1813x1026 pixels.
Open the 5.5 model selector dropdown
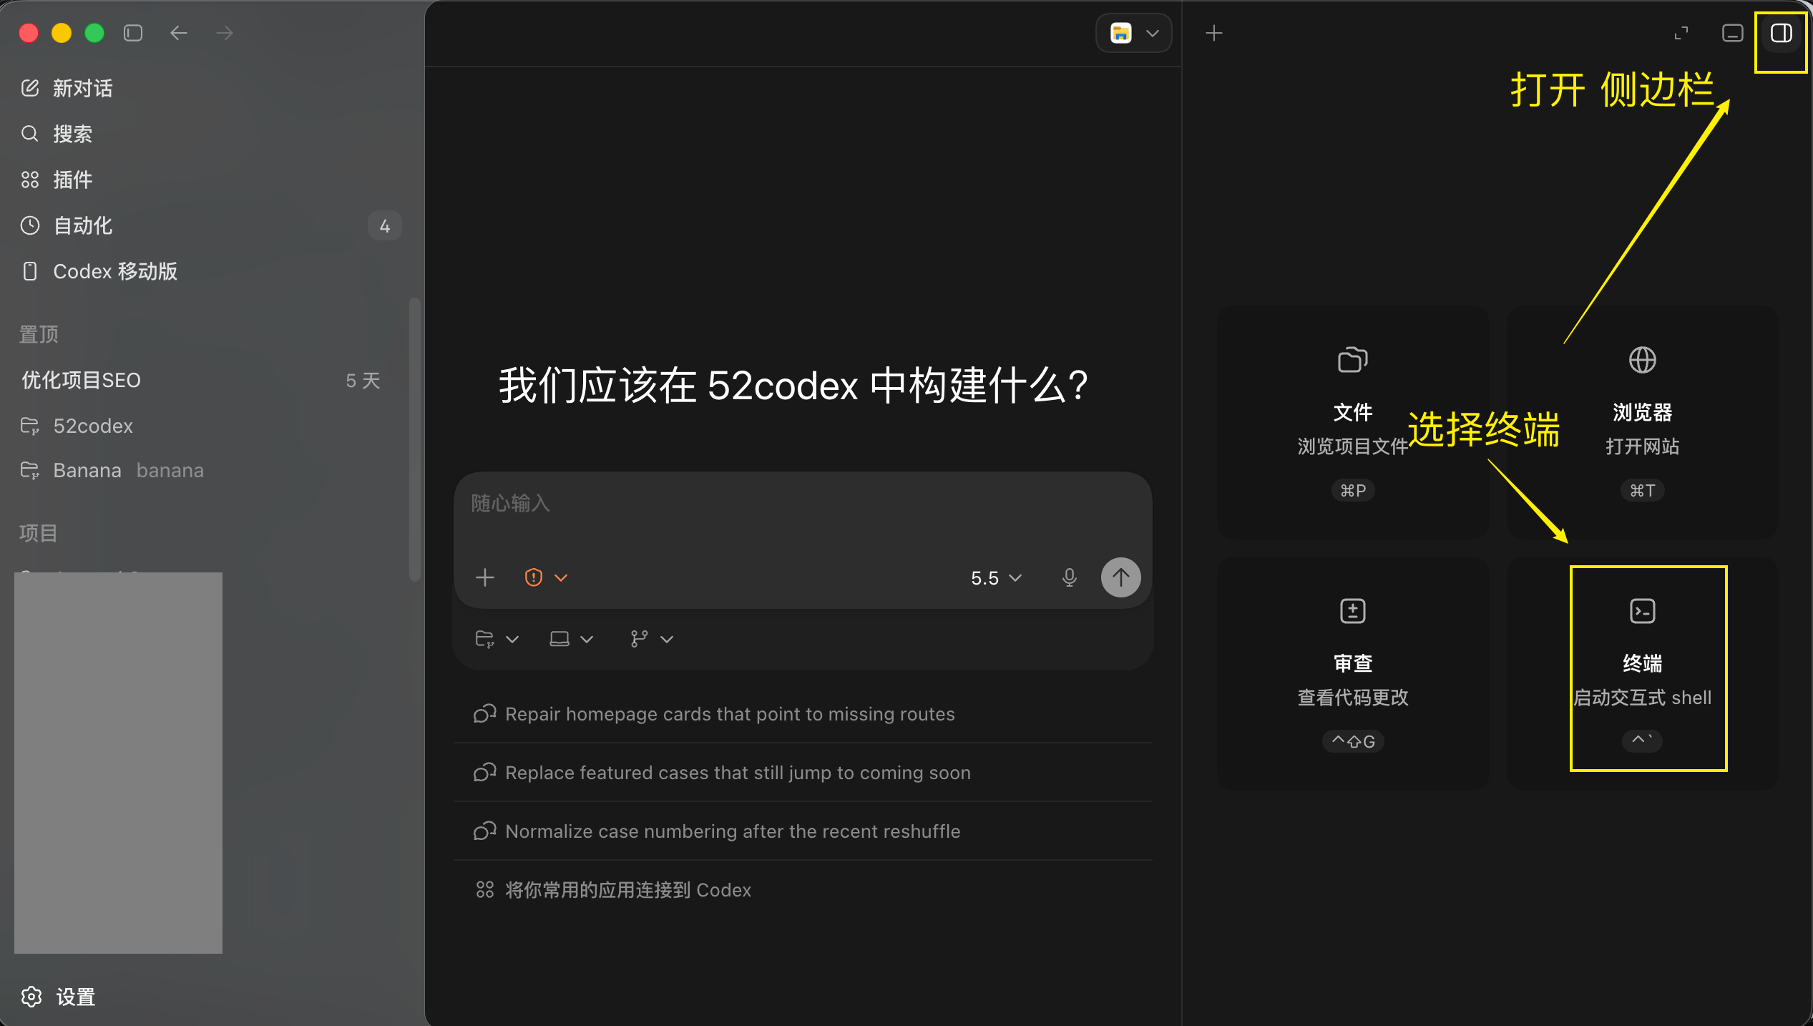[996, 578]
